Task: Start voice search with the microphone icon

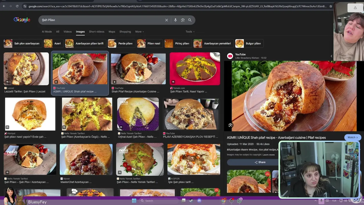Action: click(175, 20)
